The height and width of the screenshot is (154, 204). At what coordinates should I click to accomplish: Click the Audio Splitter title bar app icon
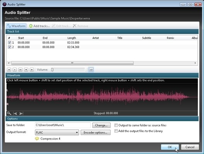coord(4,4)
